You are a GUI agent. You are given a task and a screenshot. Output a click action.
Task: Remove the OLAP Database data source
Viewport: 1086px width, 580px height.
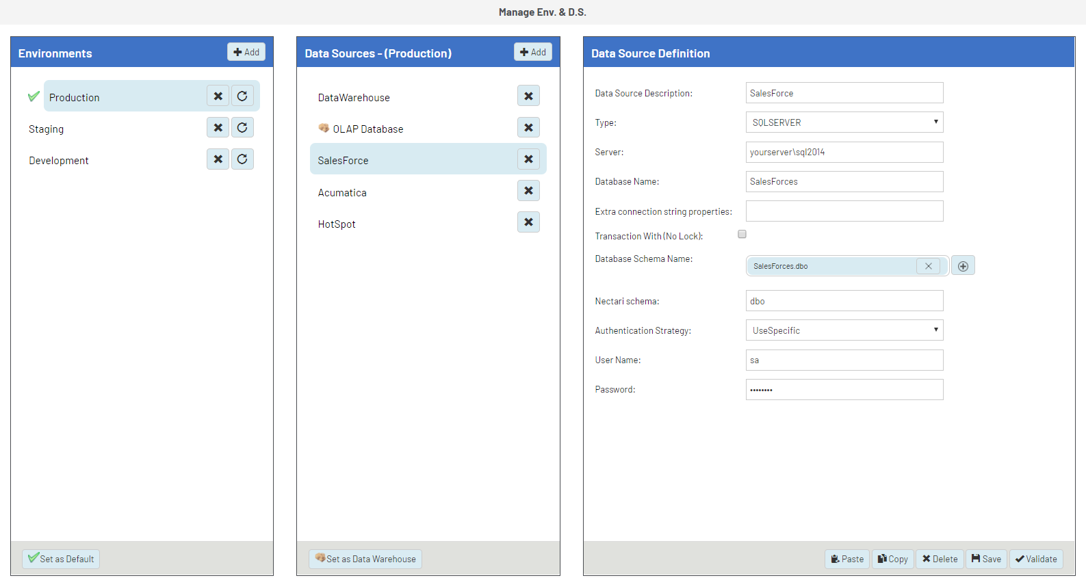528,128
